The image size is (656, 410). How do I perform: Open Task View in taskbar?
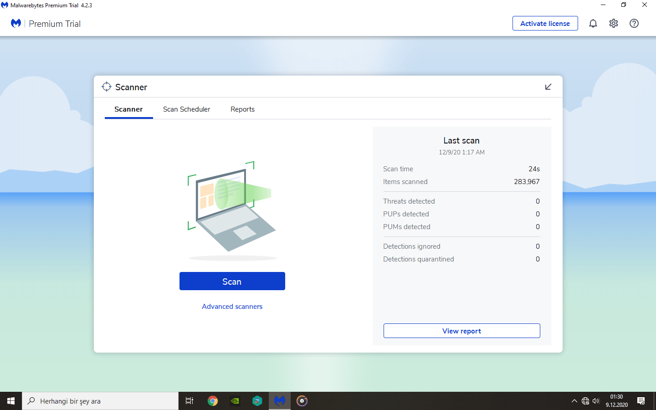(190, 401)
